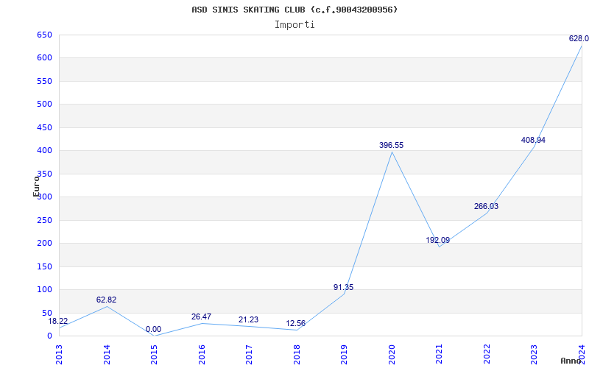Click the Euro y-axis title
Viewport: 589px width, 368px height.
[36, 186]
